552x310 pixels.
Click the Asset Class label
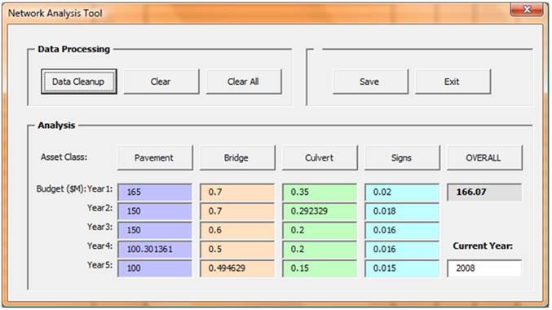[64, 157]
